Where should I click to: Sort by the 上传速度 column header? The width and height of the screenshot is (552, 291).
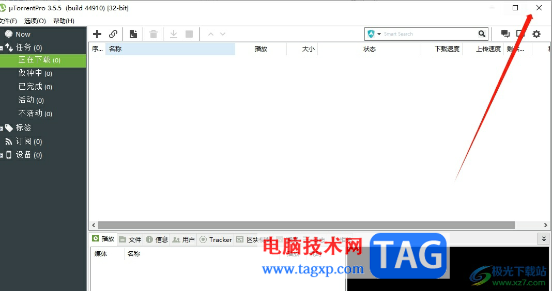click(483, 49)
